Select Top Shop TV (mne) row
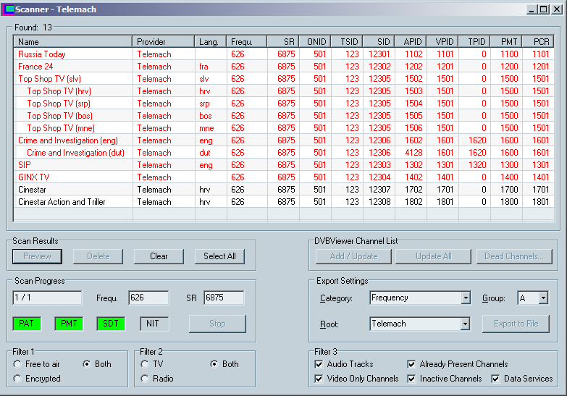 click(284, 128)
